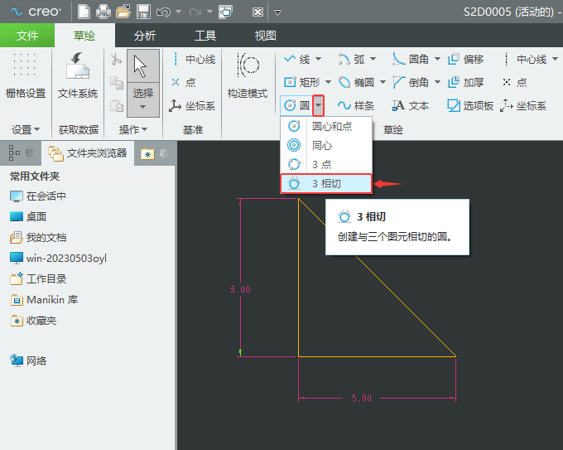The height and width of the screenshot is (450, 563).
Task: Click the Save disk icon
Action: (143, 12)
